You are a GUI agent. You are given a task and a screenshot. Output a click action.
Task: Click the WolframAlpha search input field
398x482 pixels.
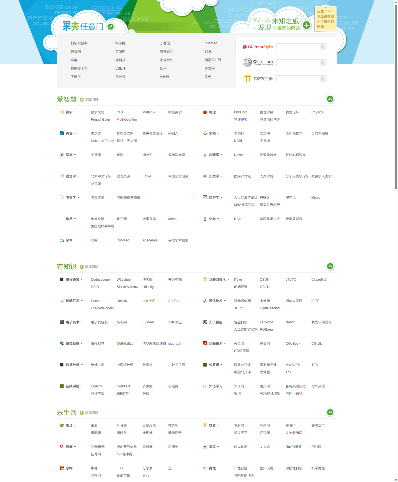coord(298,47)
